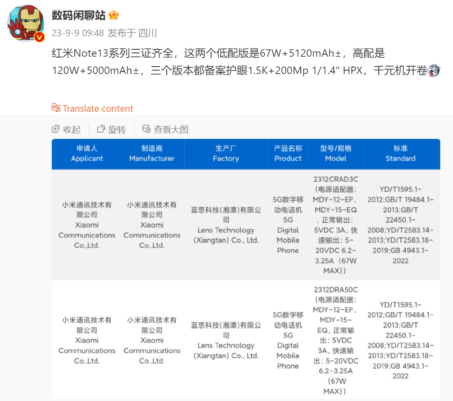Click the 制造商 Manufacturer column header
The image size is (453, 401).
tap(152, 154)
